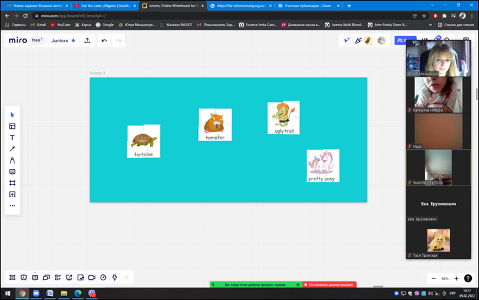Pick the comment tool in left toolbar
479x300 pixels.
12,172
